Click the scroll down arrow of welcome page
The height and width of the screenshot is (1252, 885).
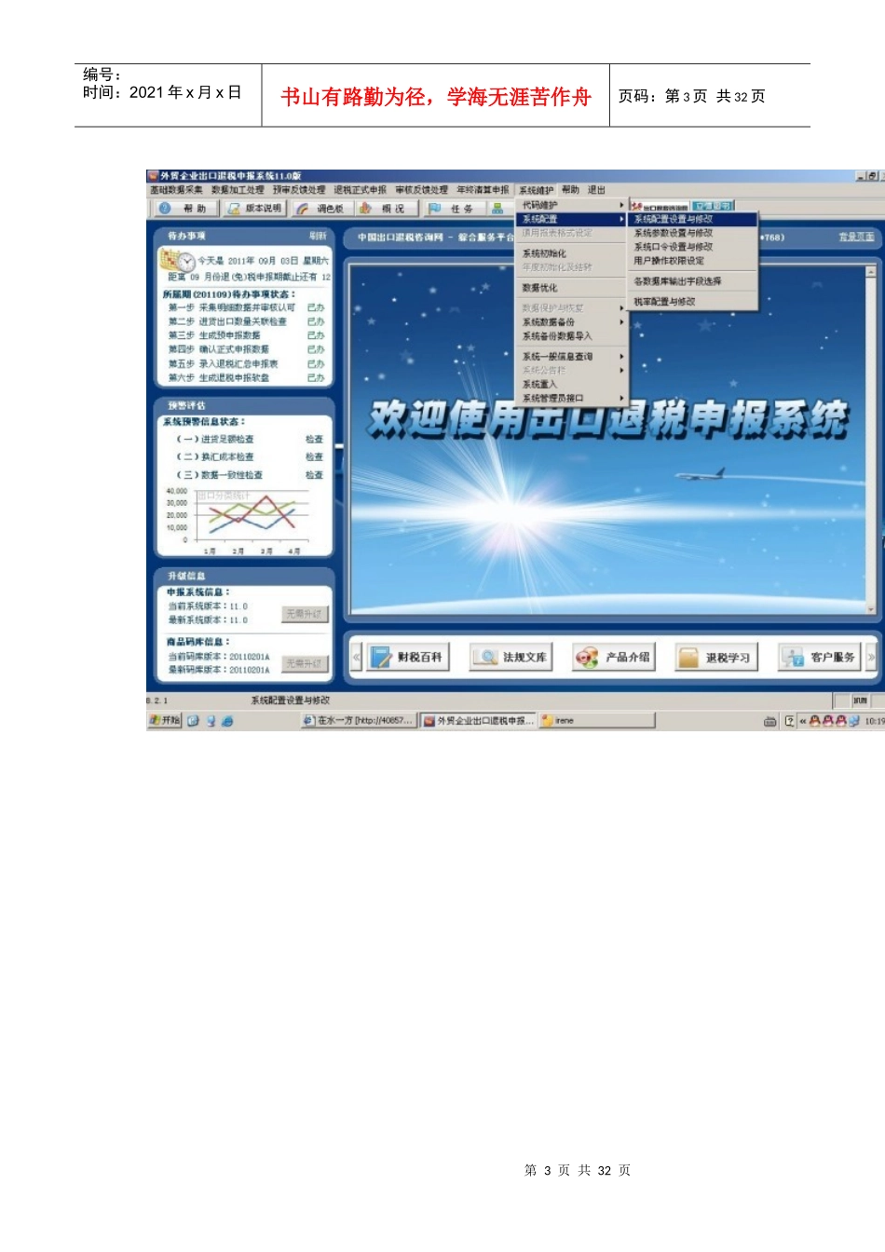pyautogui.click(x=871, y=609)
